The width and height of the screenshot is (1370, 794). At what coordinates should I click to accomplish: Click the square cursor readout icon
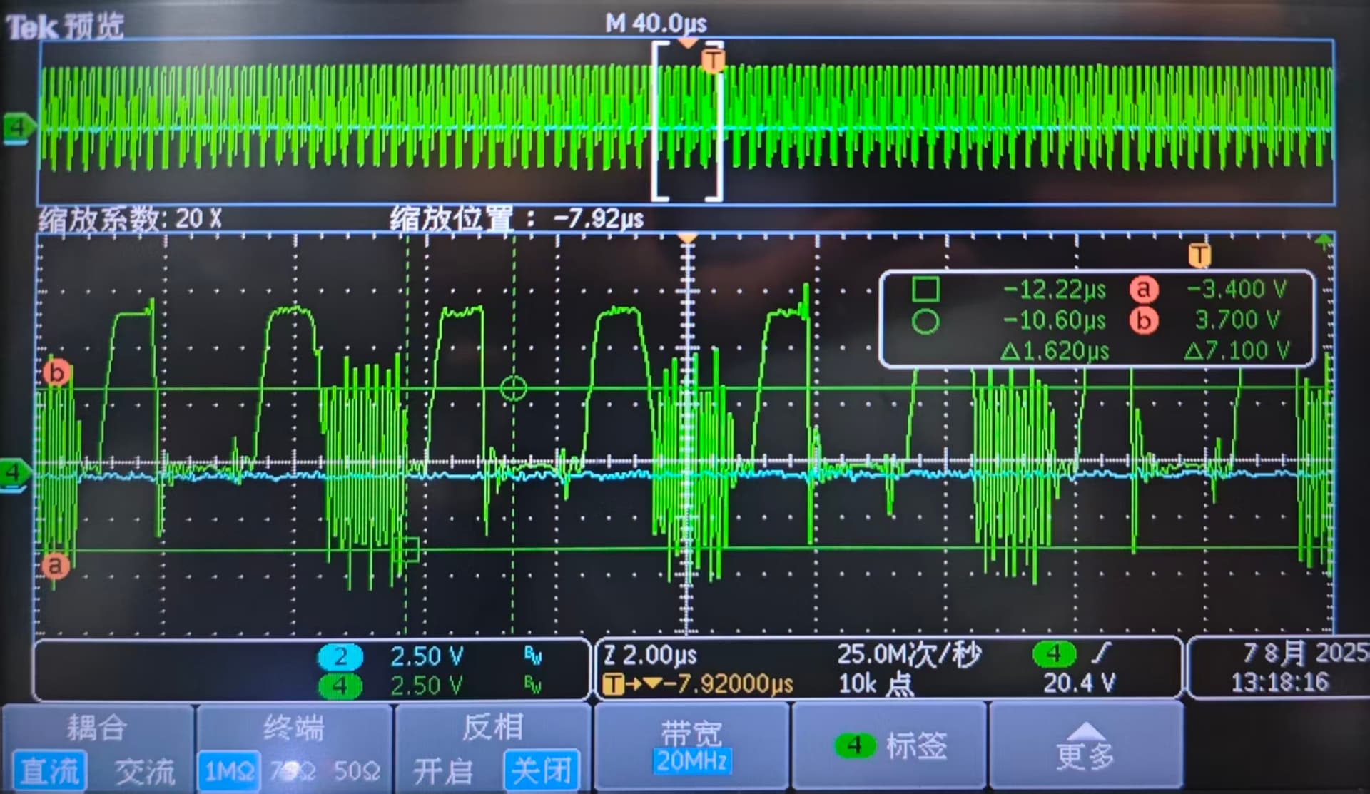925,289
